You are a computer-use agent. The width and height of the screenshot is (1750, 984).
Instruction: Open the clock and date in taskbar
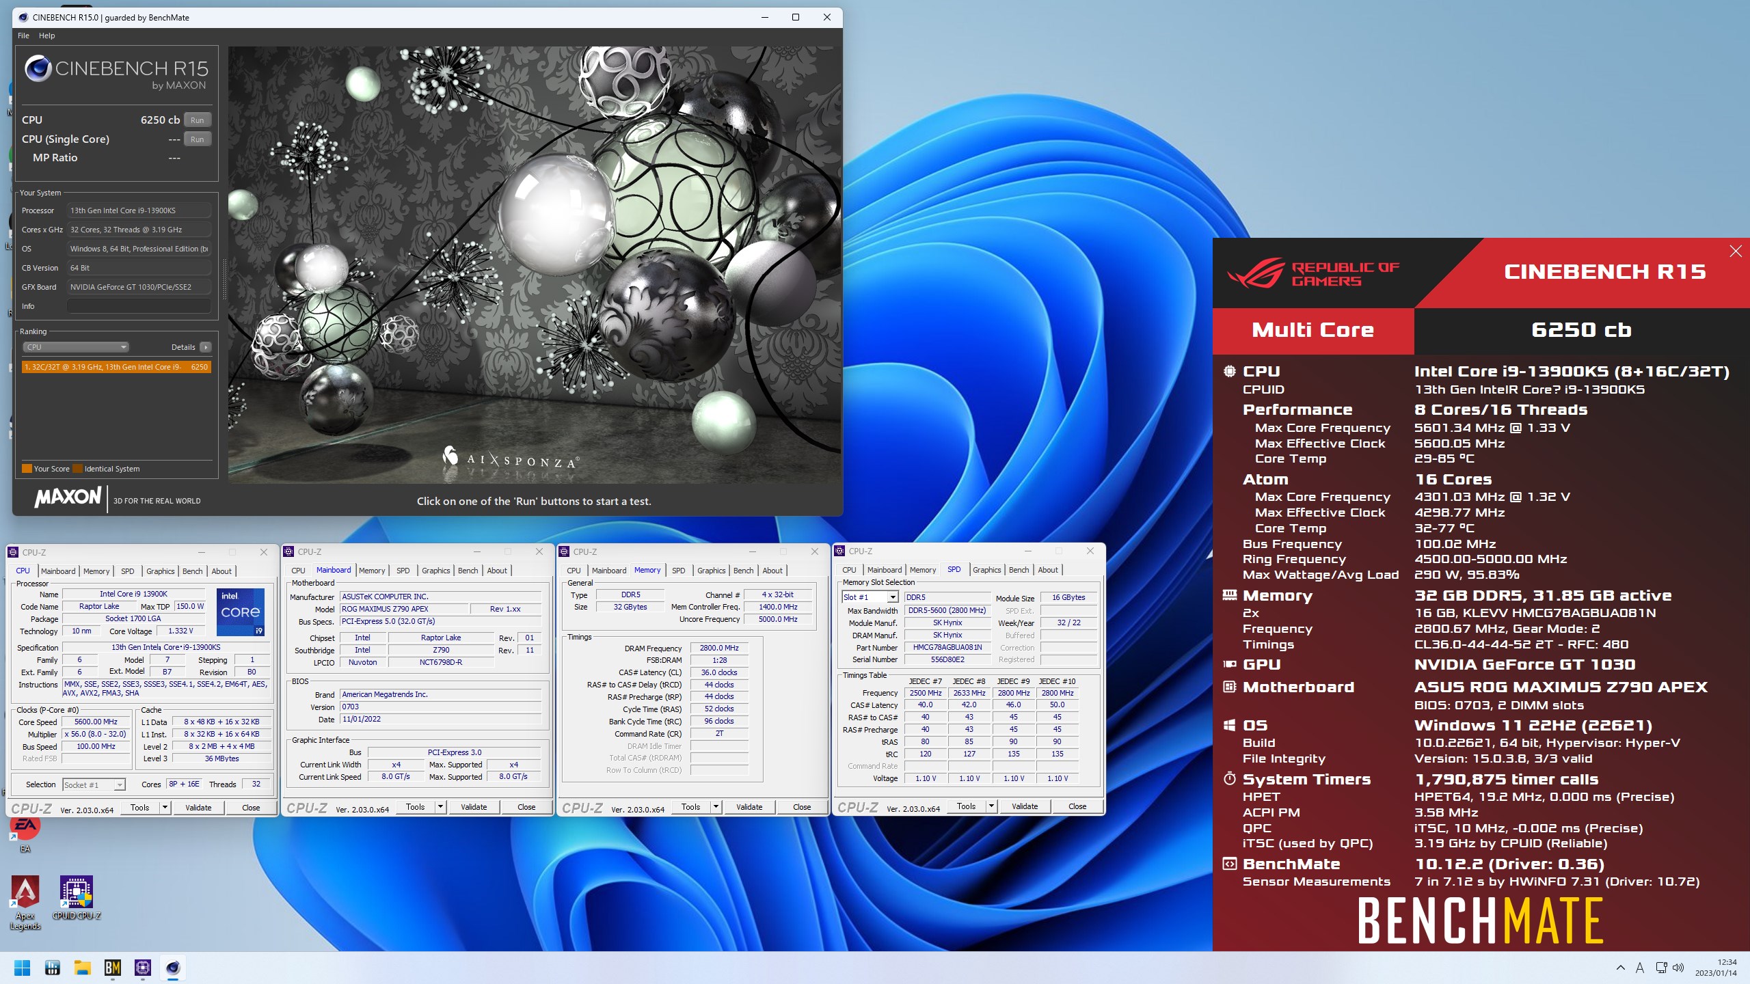coord(1716,968)
